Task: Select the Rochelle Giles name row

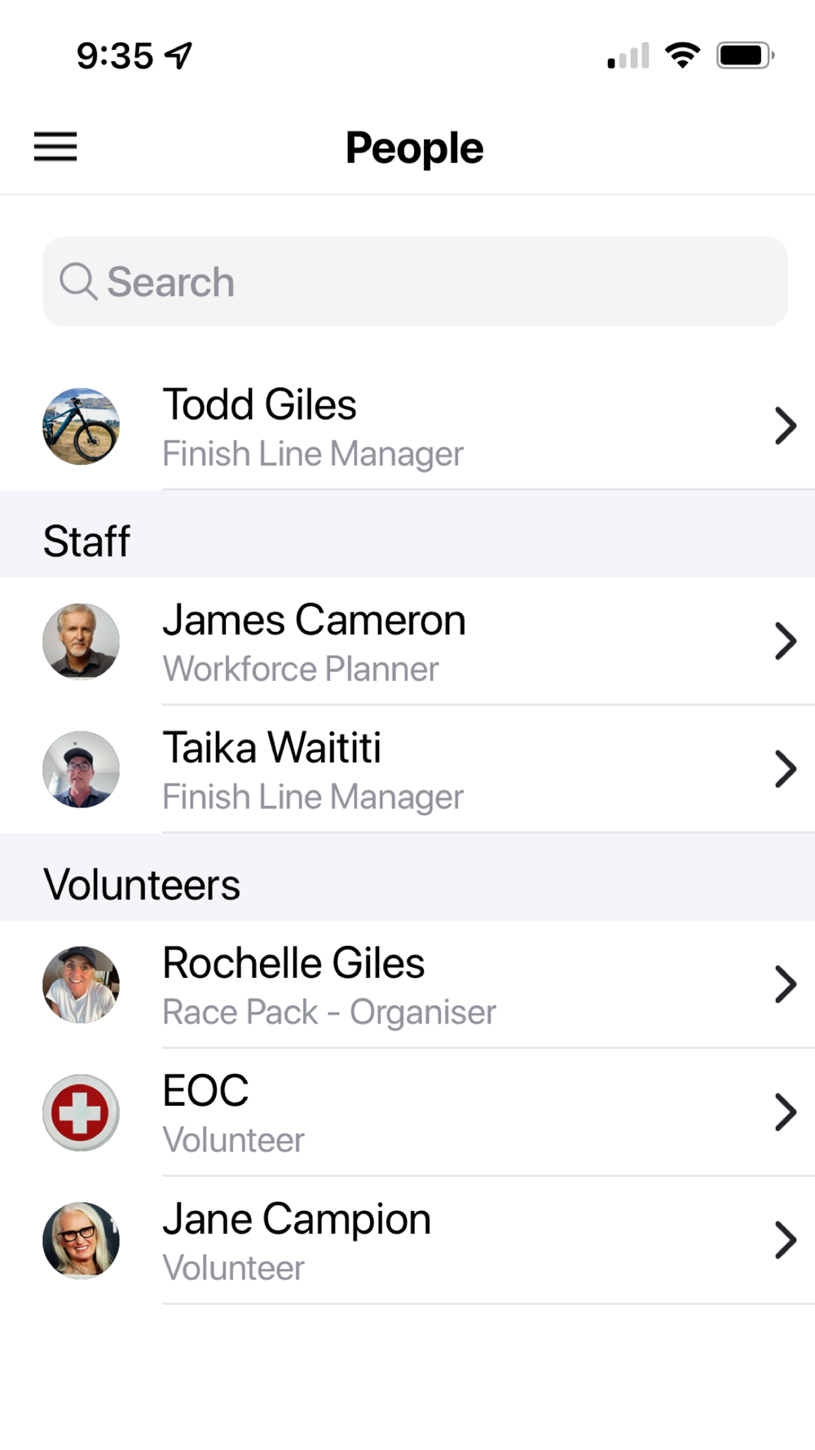Action: coord(407,984)
